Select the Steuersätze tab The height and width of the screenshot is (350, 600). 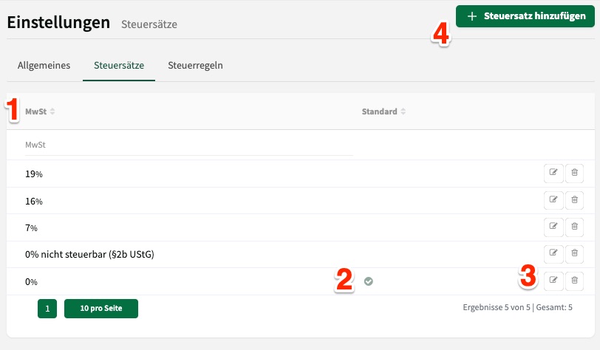click(119, 65)
